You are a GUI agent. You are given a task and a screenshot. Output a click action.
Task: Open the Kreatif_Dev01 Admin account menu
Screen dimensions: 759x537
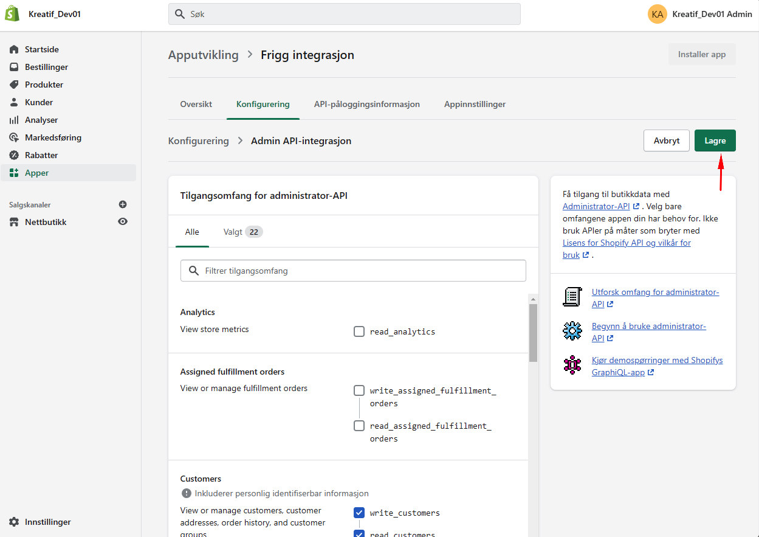(x=700, y=14)
